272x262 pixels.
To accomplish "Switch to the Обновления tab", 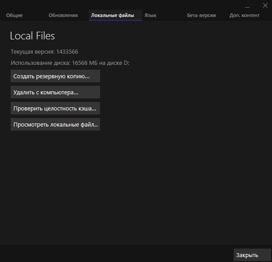I will point(63,15).
